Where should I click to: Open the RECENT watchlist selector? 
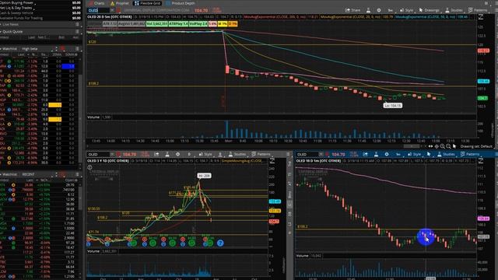(x=28, y=174)
